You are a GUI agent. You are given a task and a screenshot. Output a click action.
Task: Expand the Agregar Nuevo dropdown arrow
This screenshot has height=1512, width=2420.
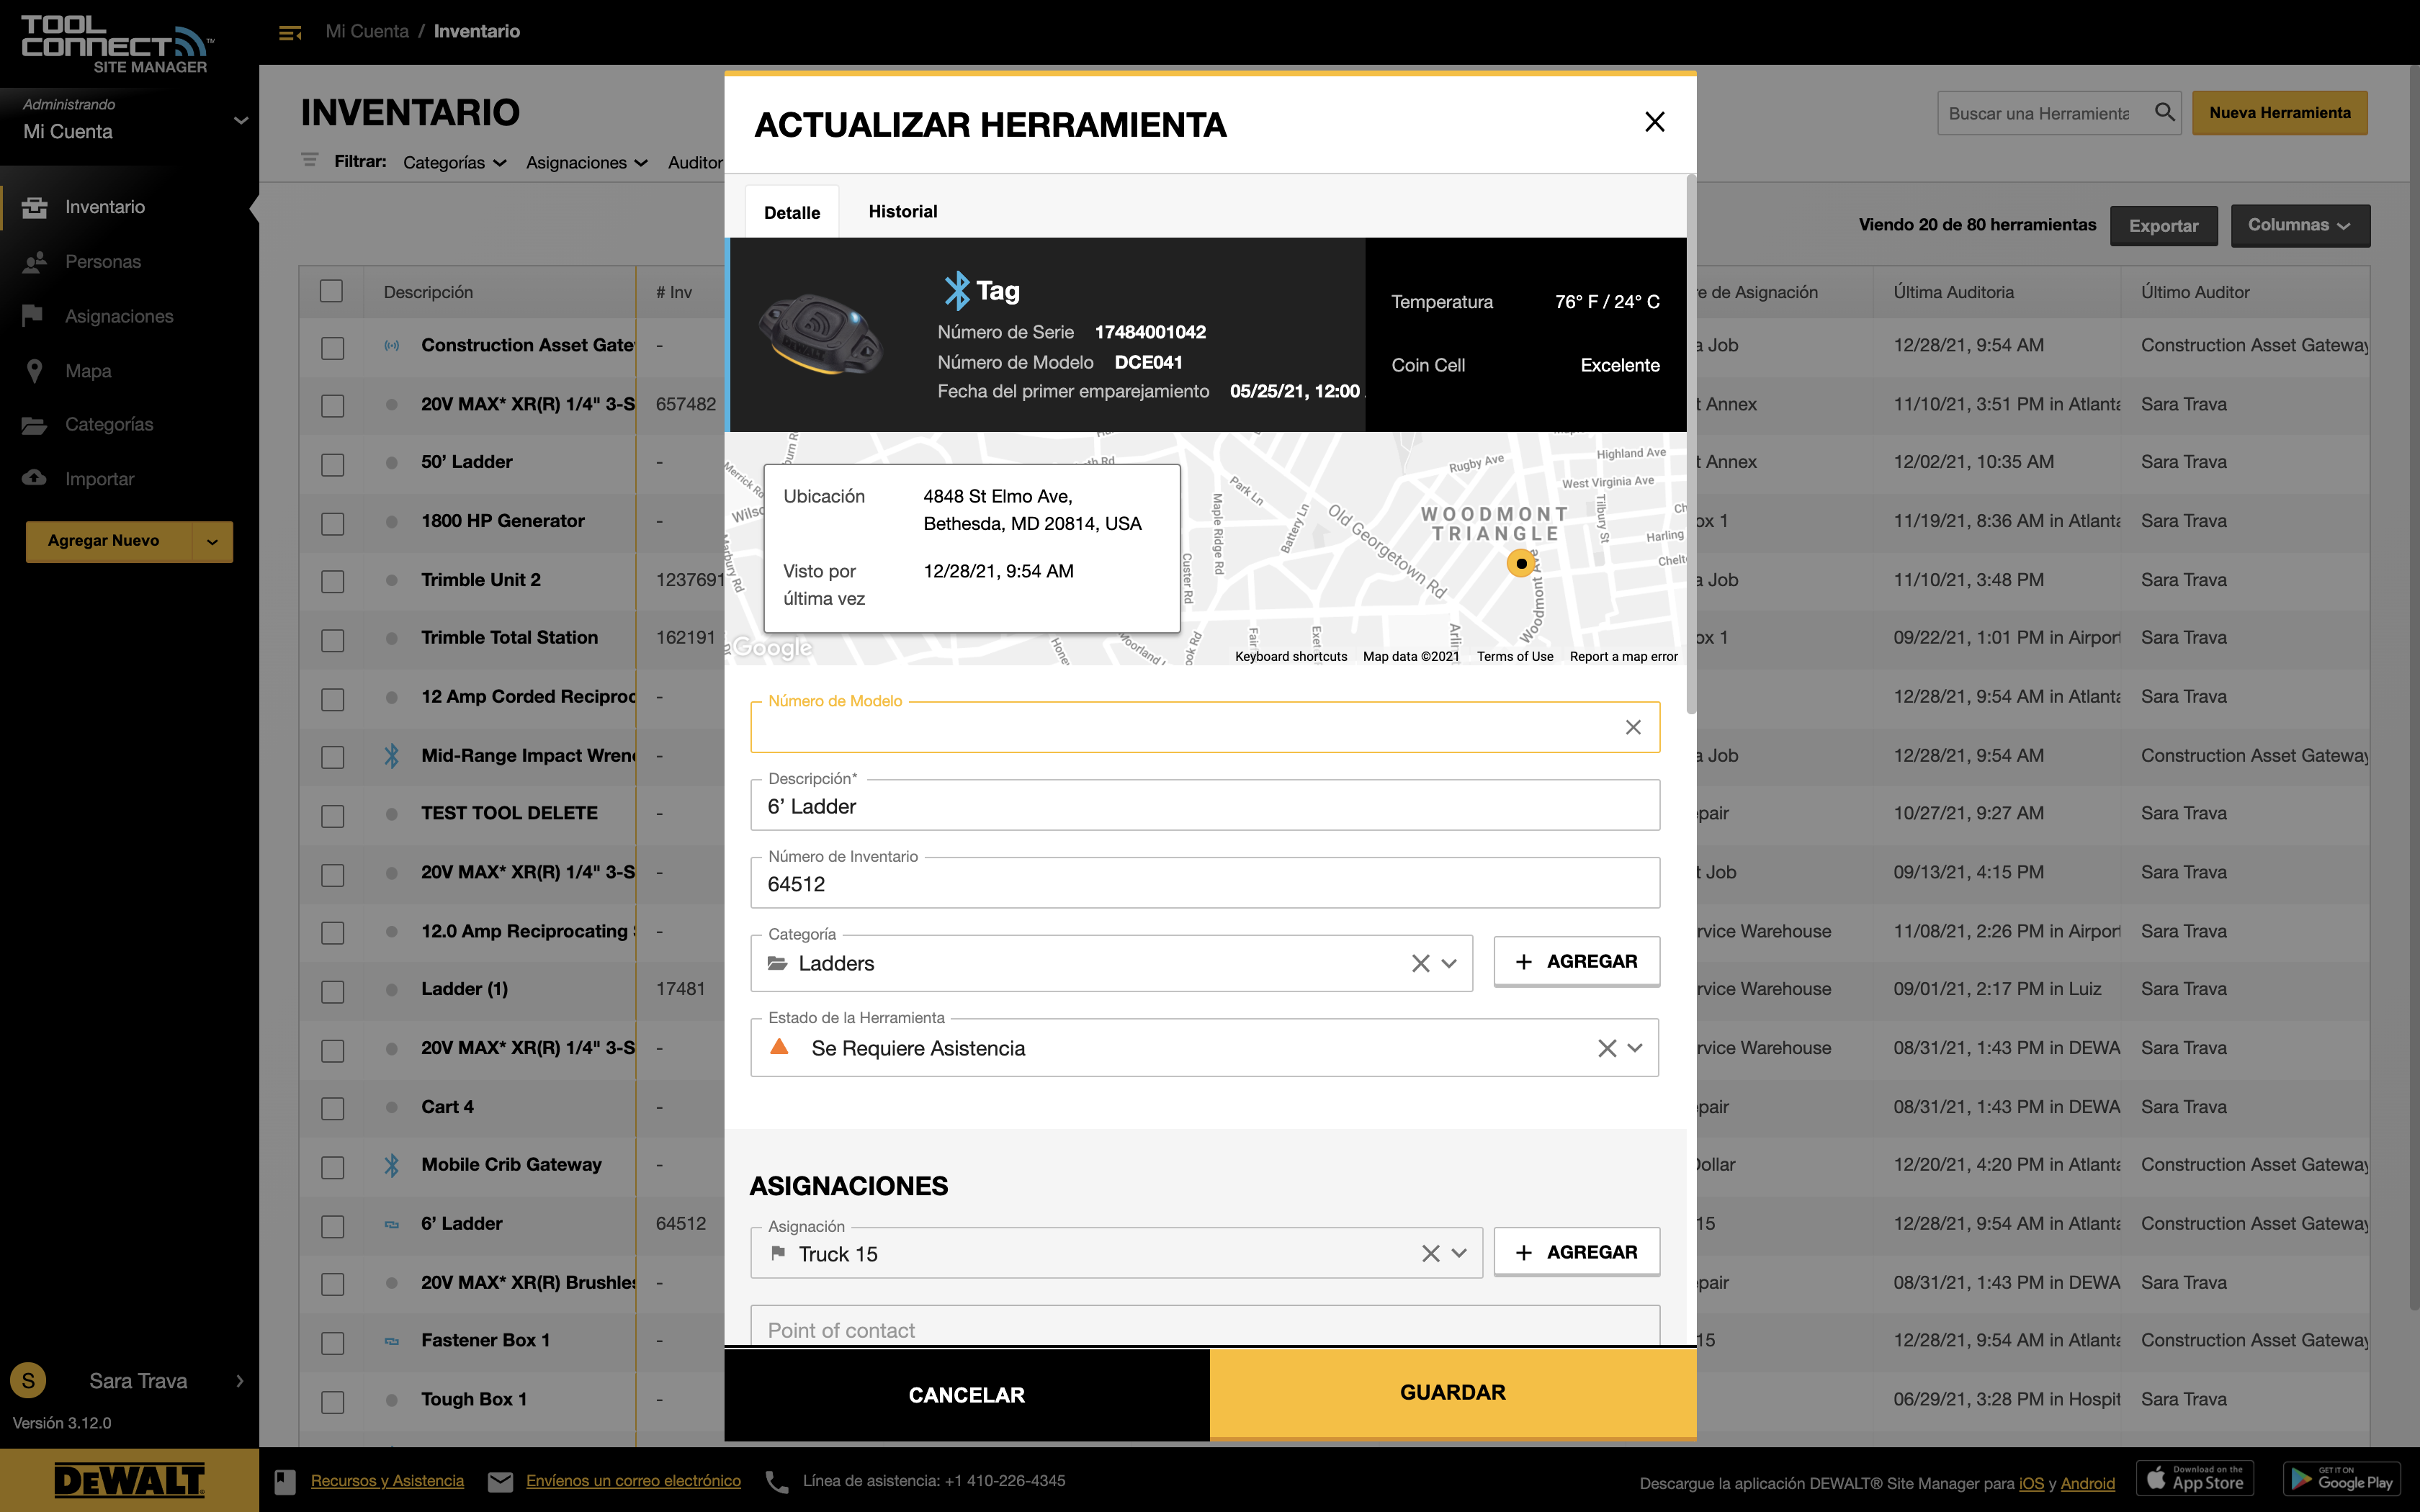coord(212,541)
